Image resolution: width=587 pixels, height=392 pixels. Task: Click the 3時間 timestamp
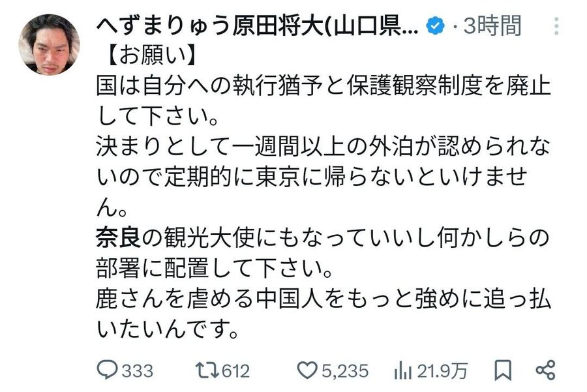[x=492, y=26]
